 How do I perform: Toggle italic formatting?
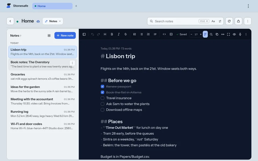point(119,34)
